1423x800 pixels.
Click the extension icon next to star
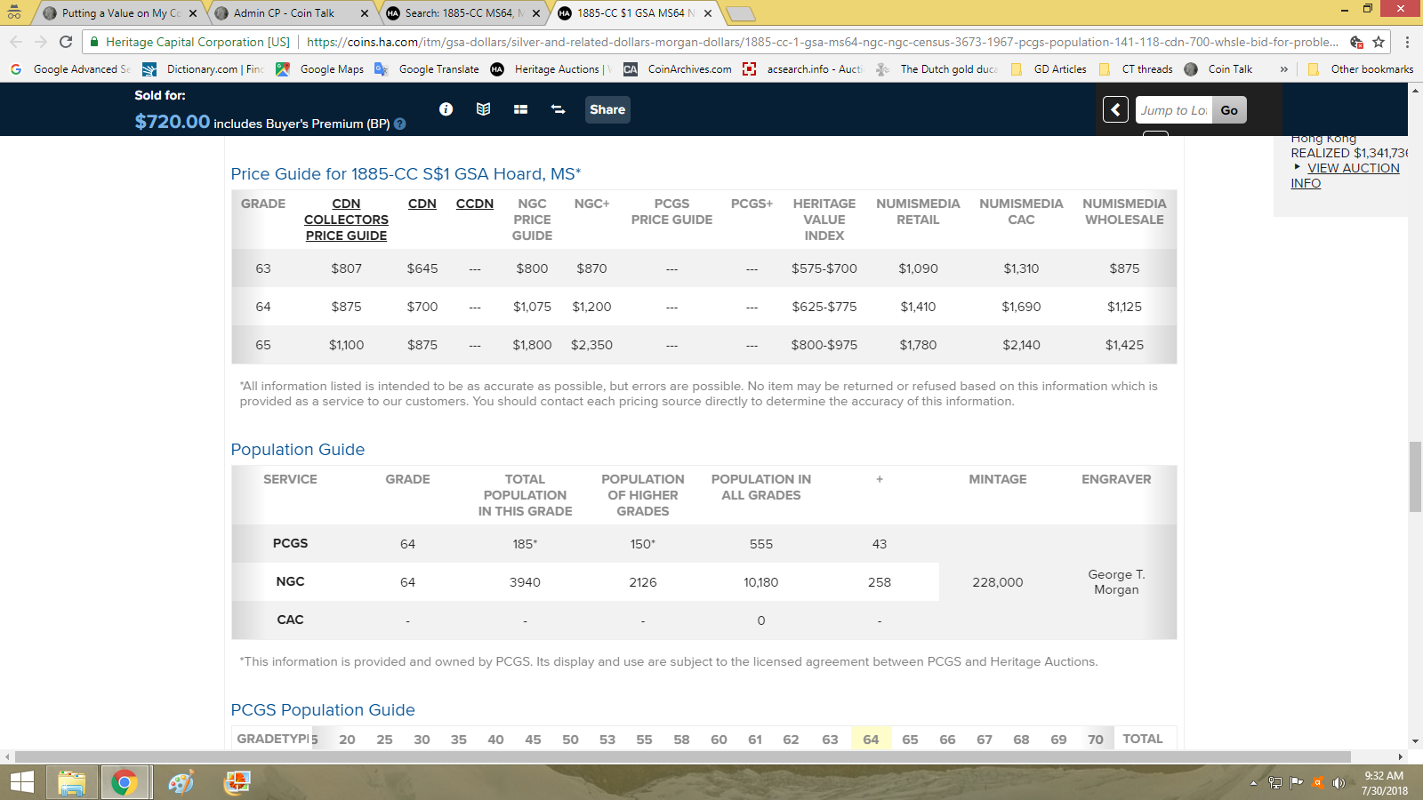coord(1356,42)
